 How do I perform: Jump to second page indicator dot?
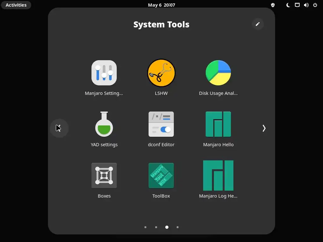tap(156, 227)
